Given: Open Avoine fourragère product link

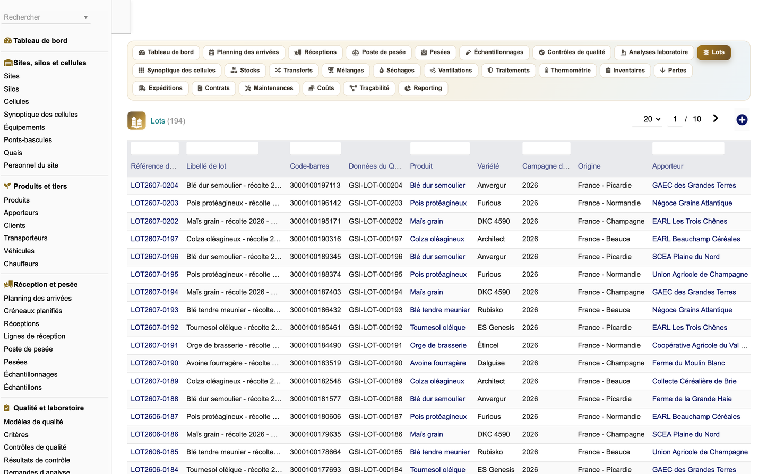Looking at the screenshot, I should pos(438,363).
